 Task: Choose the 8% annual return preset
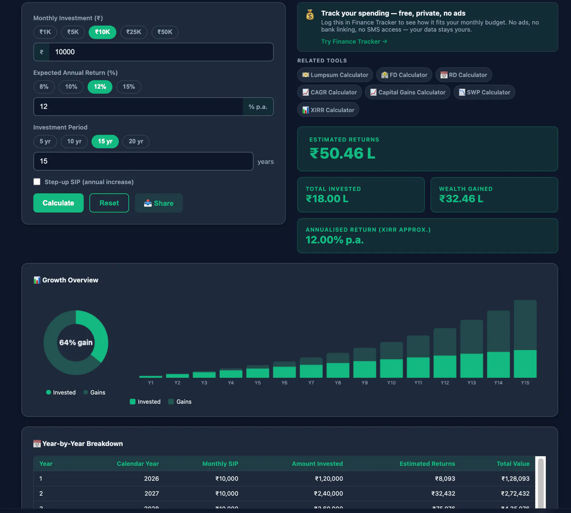pyautogui.click(x=44, y=87)
